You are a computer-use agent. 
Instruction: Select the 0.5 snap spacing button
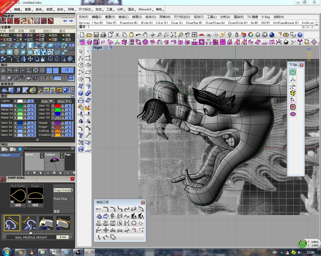[57, 78]
